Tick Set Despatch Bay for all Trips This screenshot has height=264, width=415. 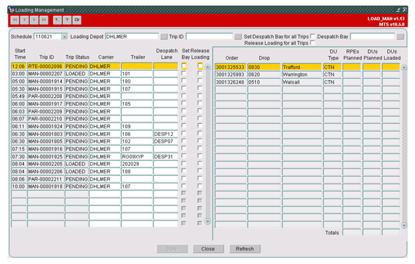point(312,36)
